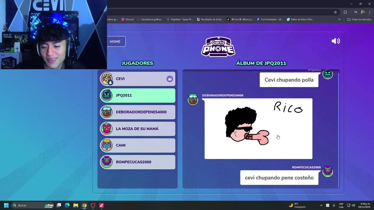Click JPQ2011's avatar in the players list
Viewport: 374px width, 210px height.
click(x=107, y=95)
